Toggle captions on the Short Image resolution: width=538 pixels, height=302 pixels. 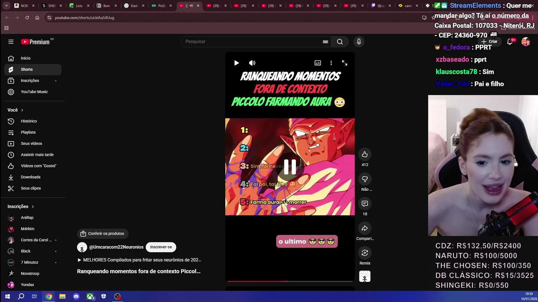click(318, 63)
